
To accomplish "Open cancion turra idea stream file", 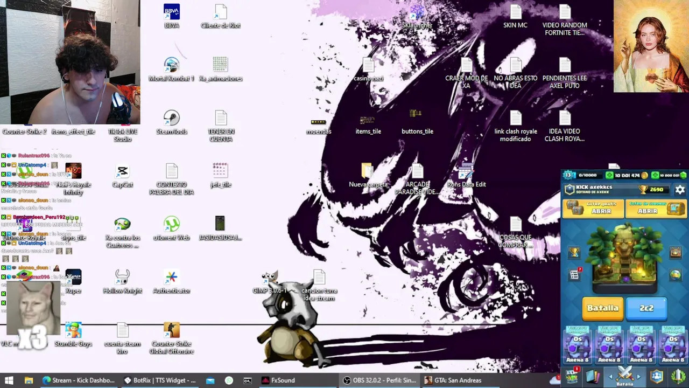I will point(319,285).
